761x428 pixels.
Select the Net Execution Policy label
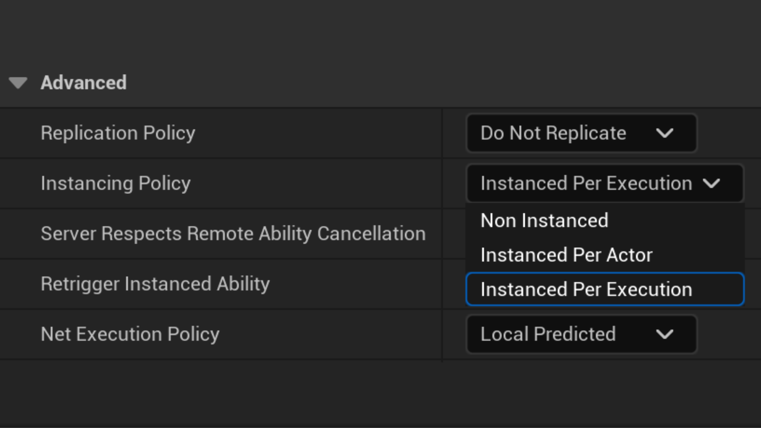130,334
